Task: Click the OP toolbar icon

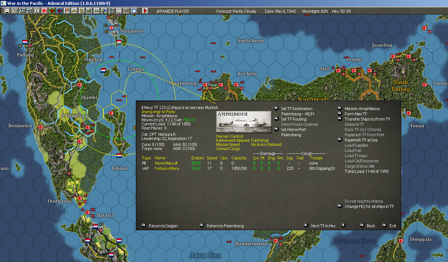Action: [x=119, y=11]
